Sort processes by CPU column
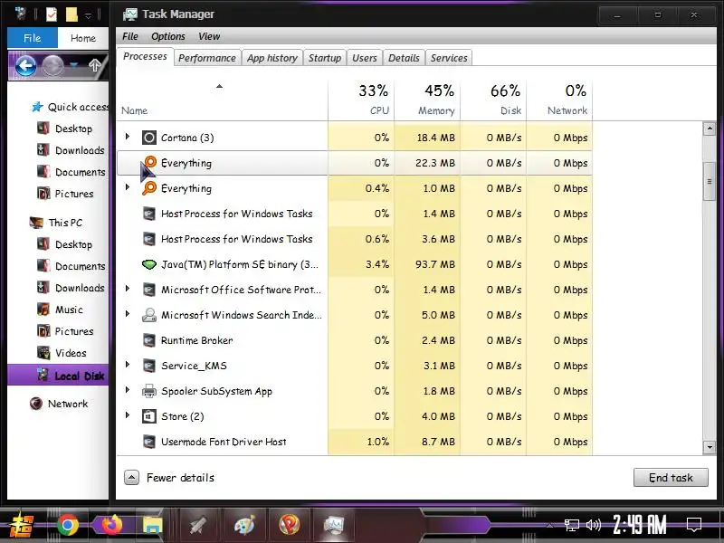 361,100
